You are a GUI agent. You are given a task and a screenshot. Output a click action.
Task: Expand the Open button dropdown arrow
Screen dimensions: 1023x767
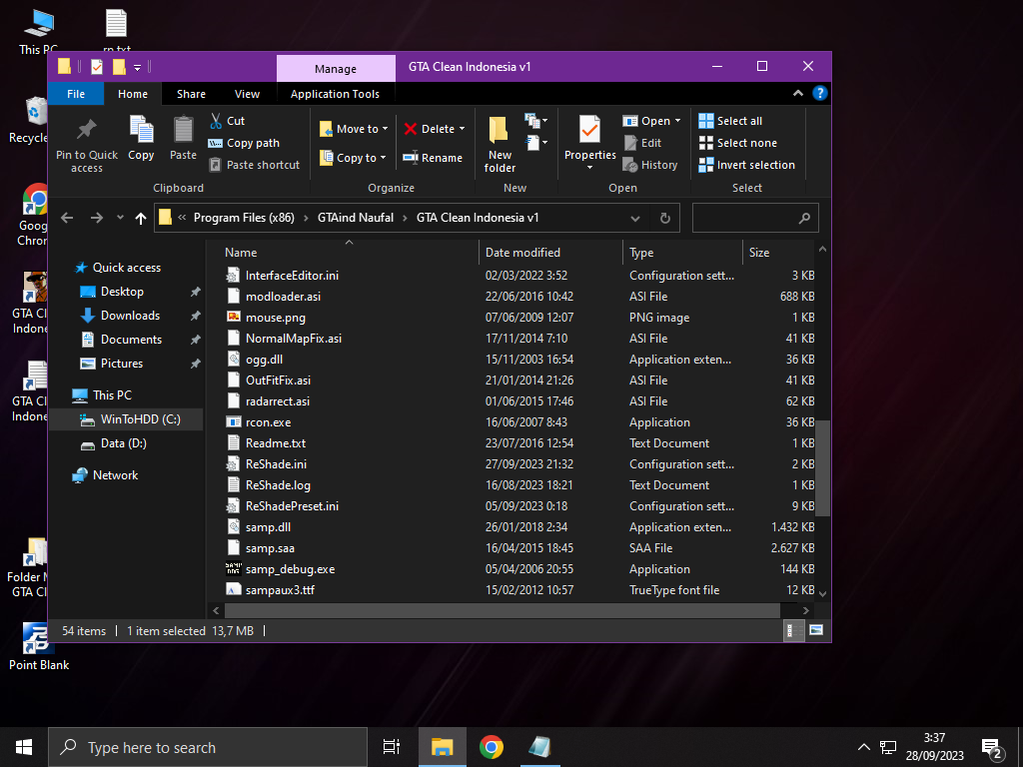point(678,121)
